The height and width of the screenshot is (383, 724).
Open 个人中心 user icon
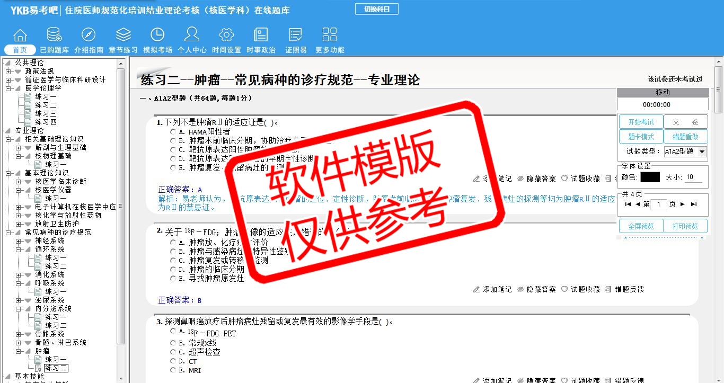[x=192, y=35]
